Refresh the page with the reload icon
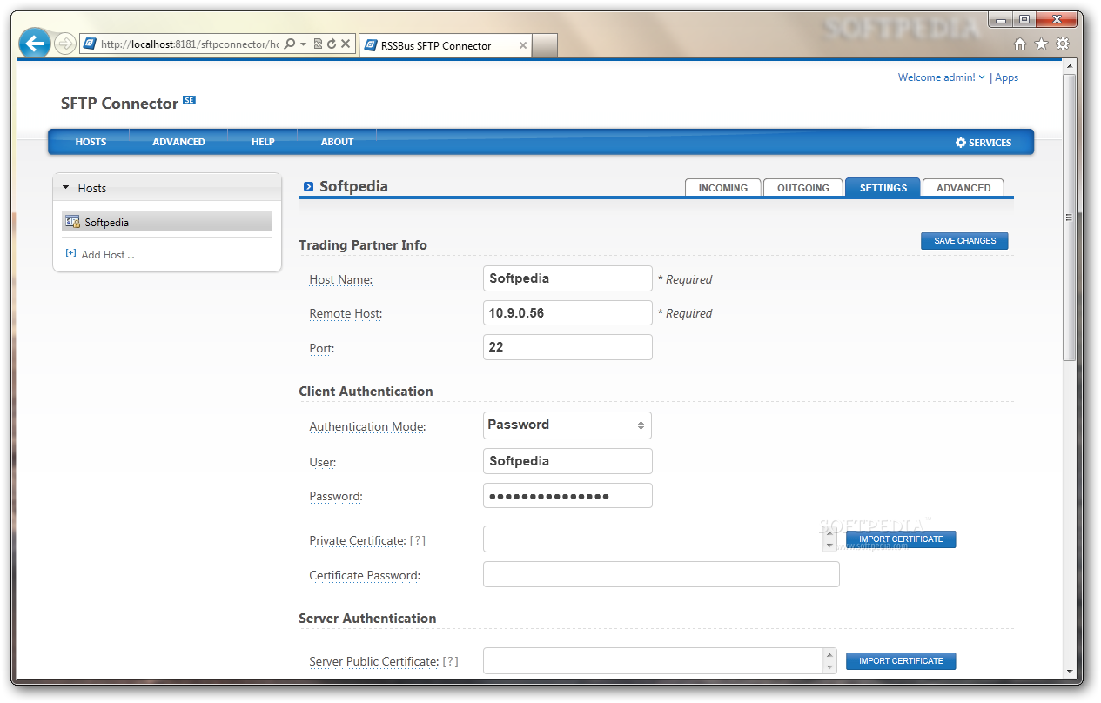 pos(332,44)
